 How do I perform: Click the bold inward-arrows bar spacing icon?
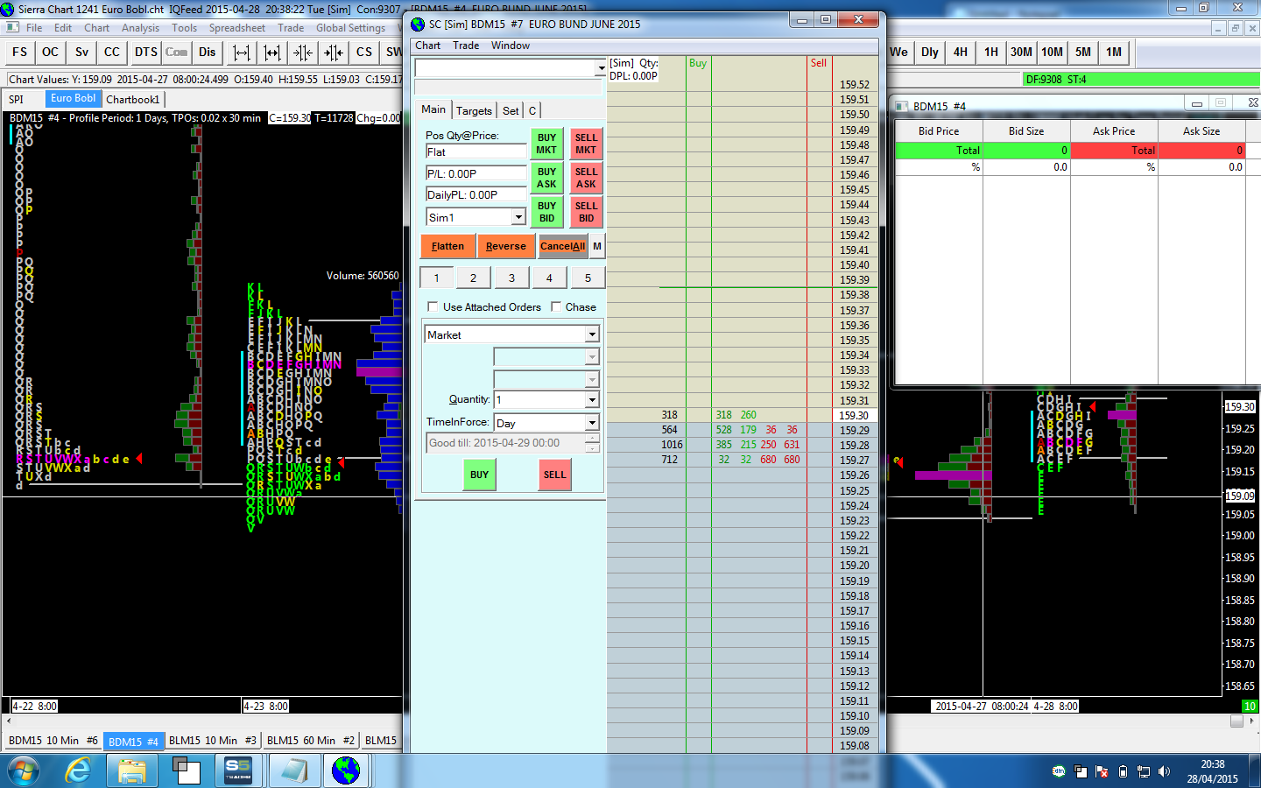(x=334, y=53)
